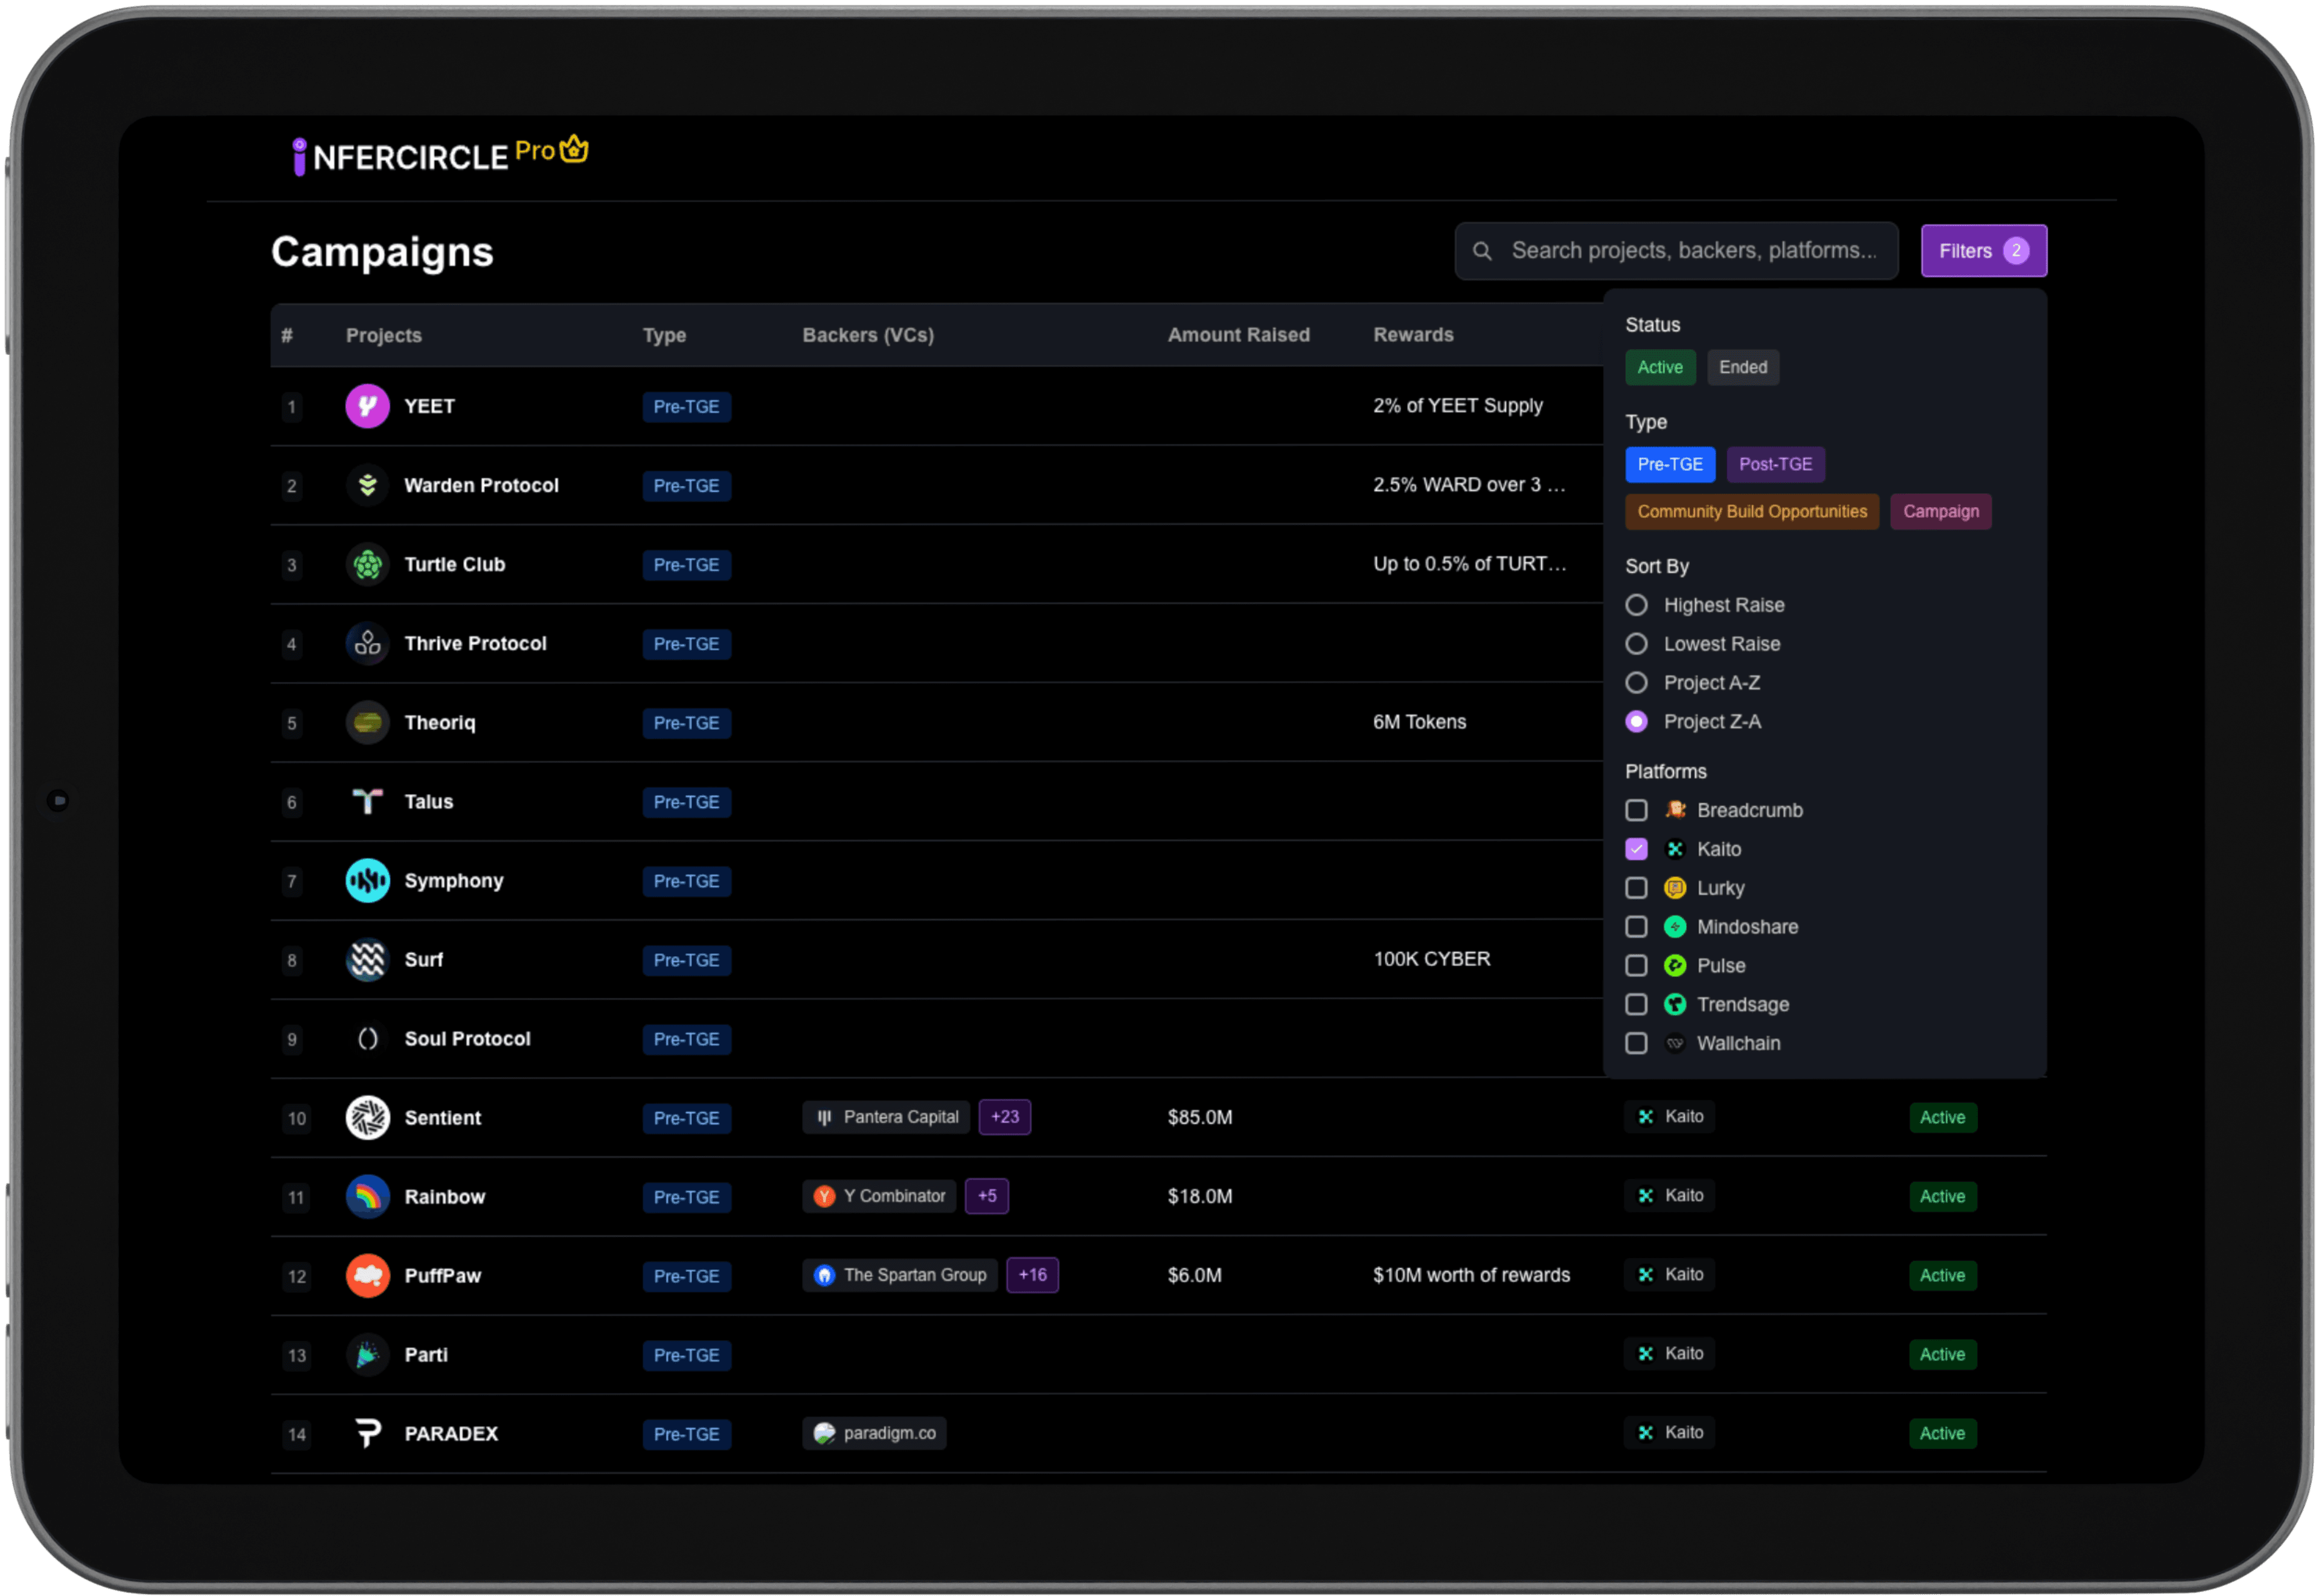Click the PARADEX logo icon
The height and width of the screenshot is (1596, 2319).
pos(367,1434)
